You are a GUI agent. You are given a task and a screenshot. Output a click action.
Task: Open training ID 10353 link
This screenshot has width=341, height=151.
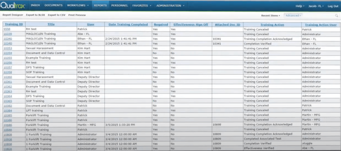point(8,48)
